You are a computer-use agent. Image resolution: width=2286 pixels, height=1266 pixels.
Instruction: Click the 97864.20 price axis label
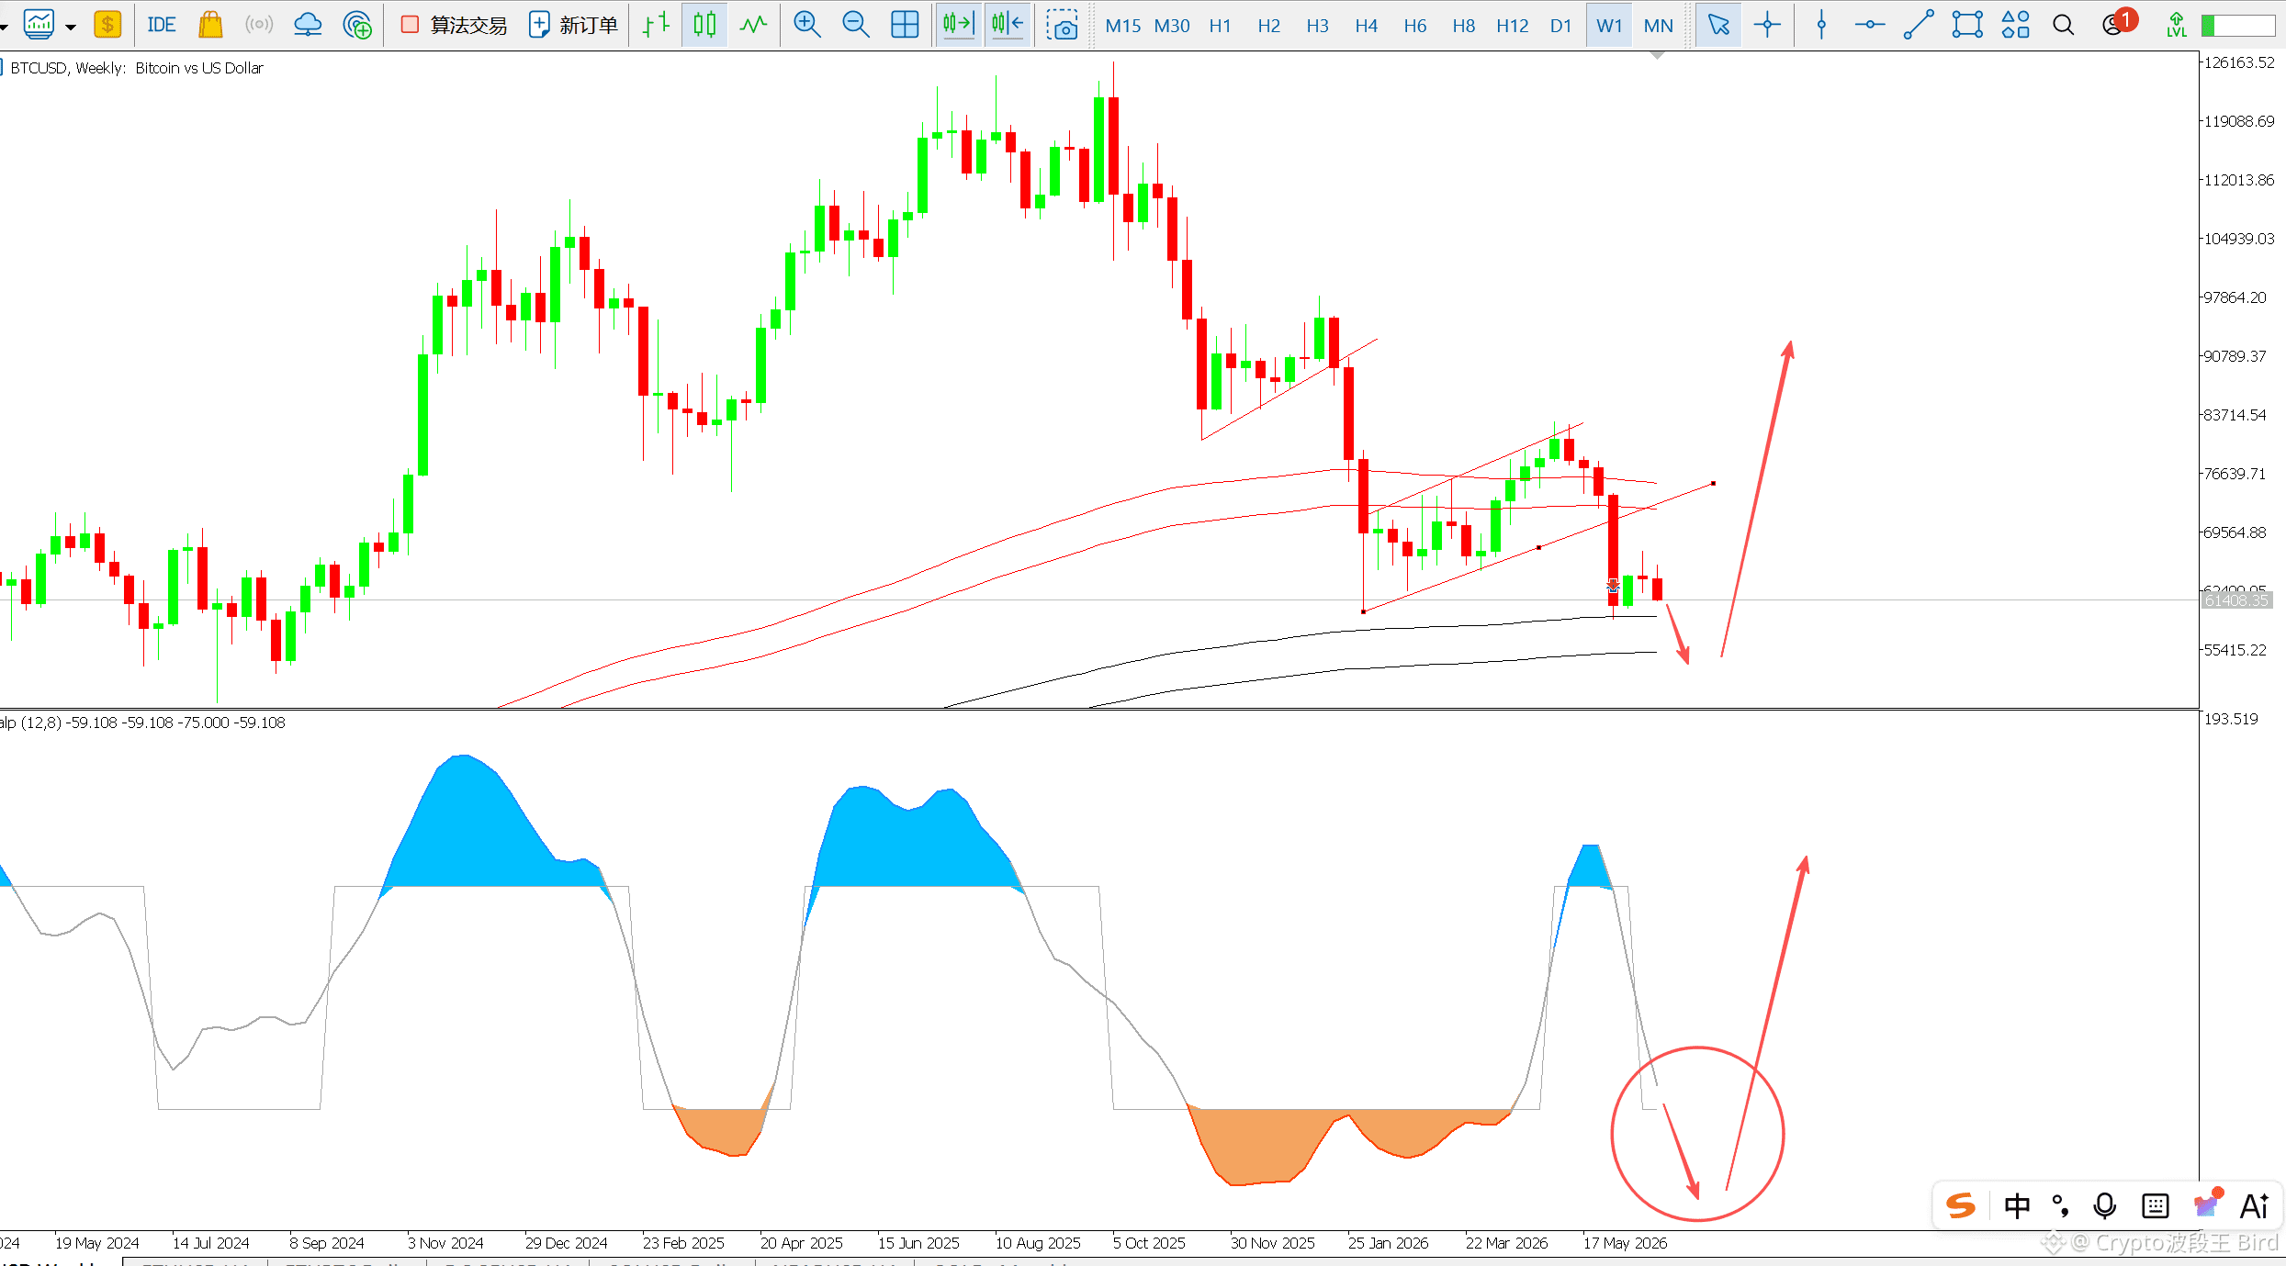pyautogui.click(x=2235, y=297)
